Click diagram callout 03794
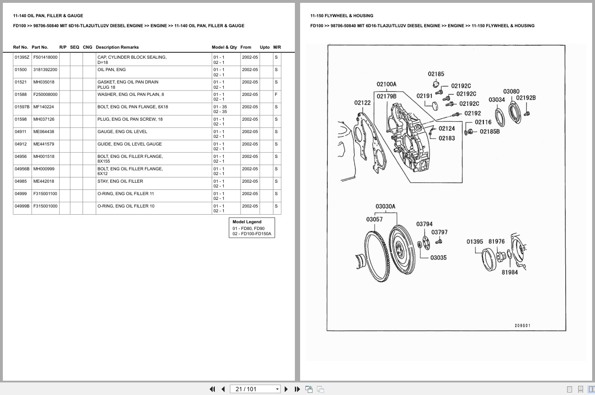This screenshot has width=595, height=395. tap(425, 224)
